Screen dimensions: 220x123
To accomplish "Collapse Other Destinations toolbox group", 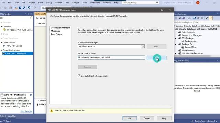I will pos(1,50).
